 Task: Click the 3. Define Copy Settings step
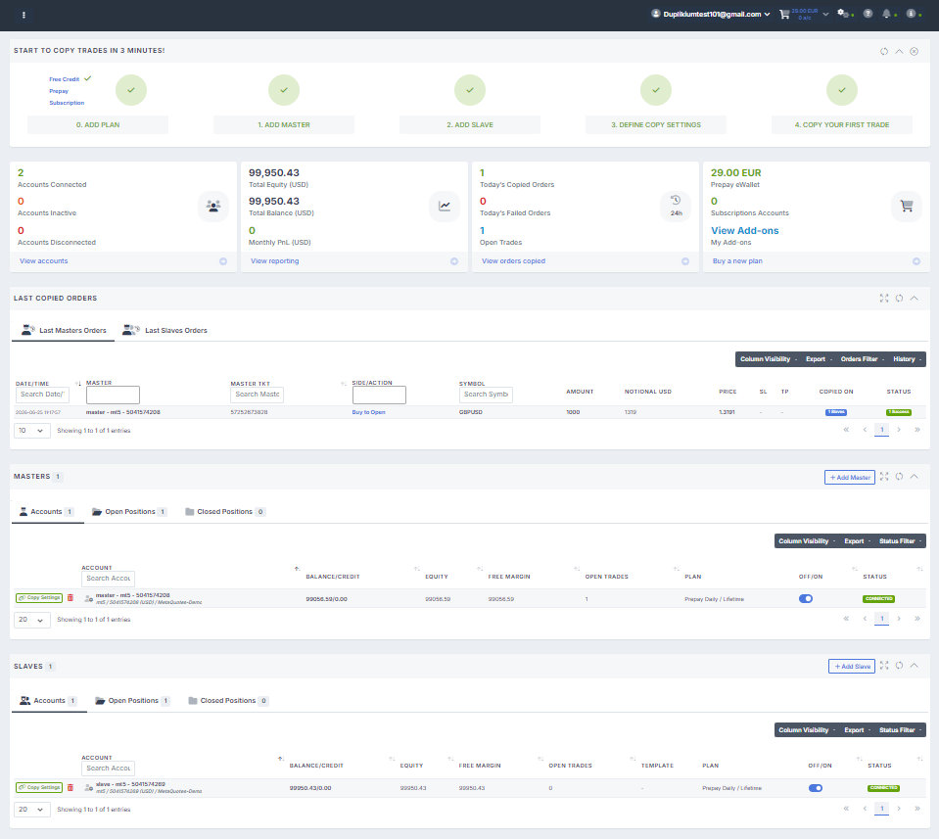[x=656, y=125]
